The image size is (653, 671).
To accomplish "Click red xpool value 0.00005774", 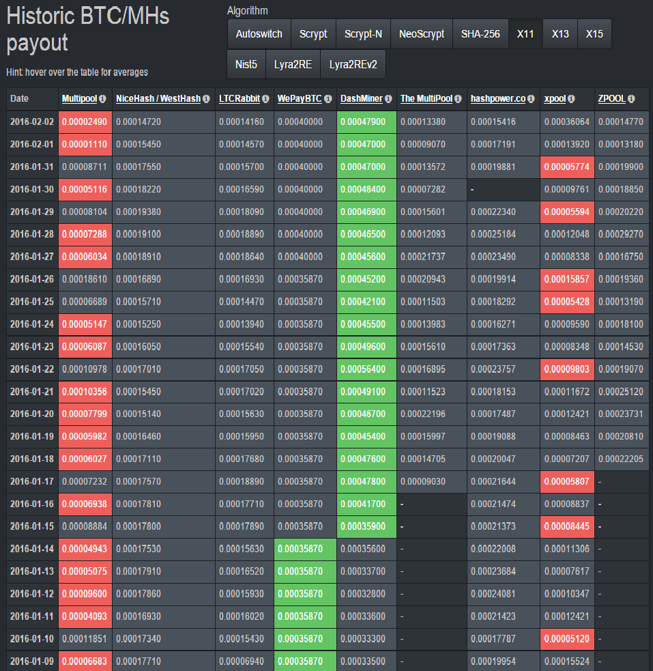I will (x=567, y=167).
